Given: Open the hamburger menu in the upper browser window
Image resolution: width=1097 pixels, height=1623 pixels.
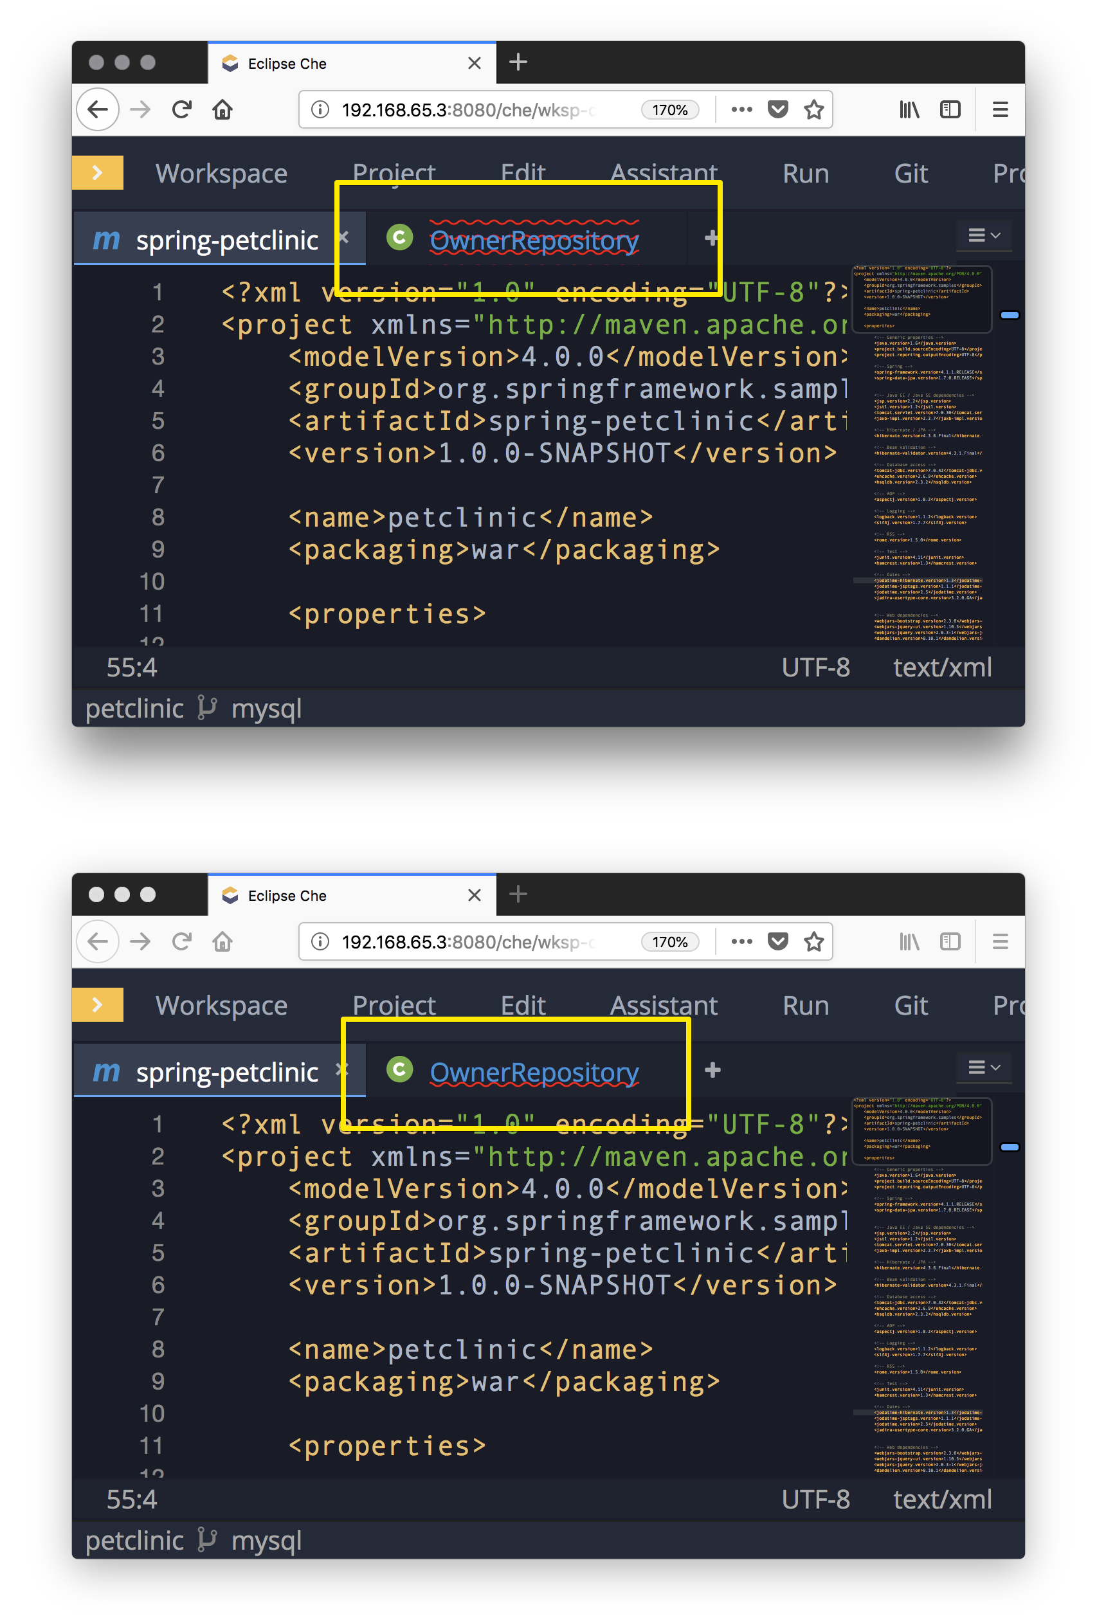Looking at the screenshot, I should (1000, 110).
